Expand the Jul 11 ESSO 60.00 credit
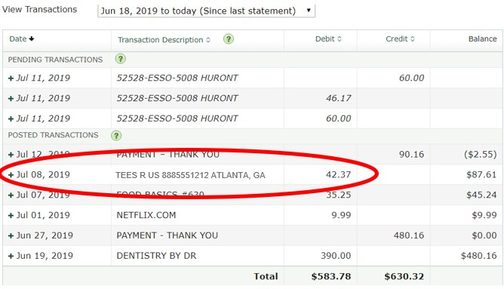Image resolution: width=504 pixels, height=289 pixels. click(x=11, y=78)
